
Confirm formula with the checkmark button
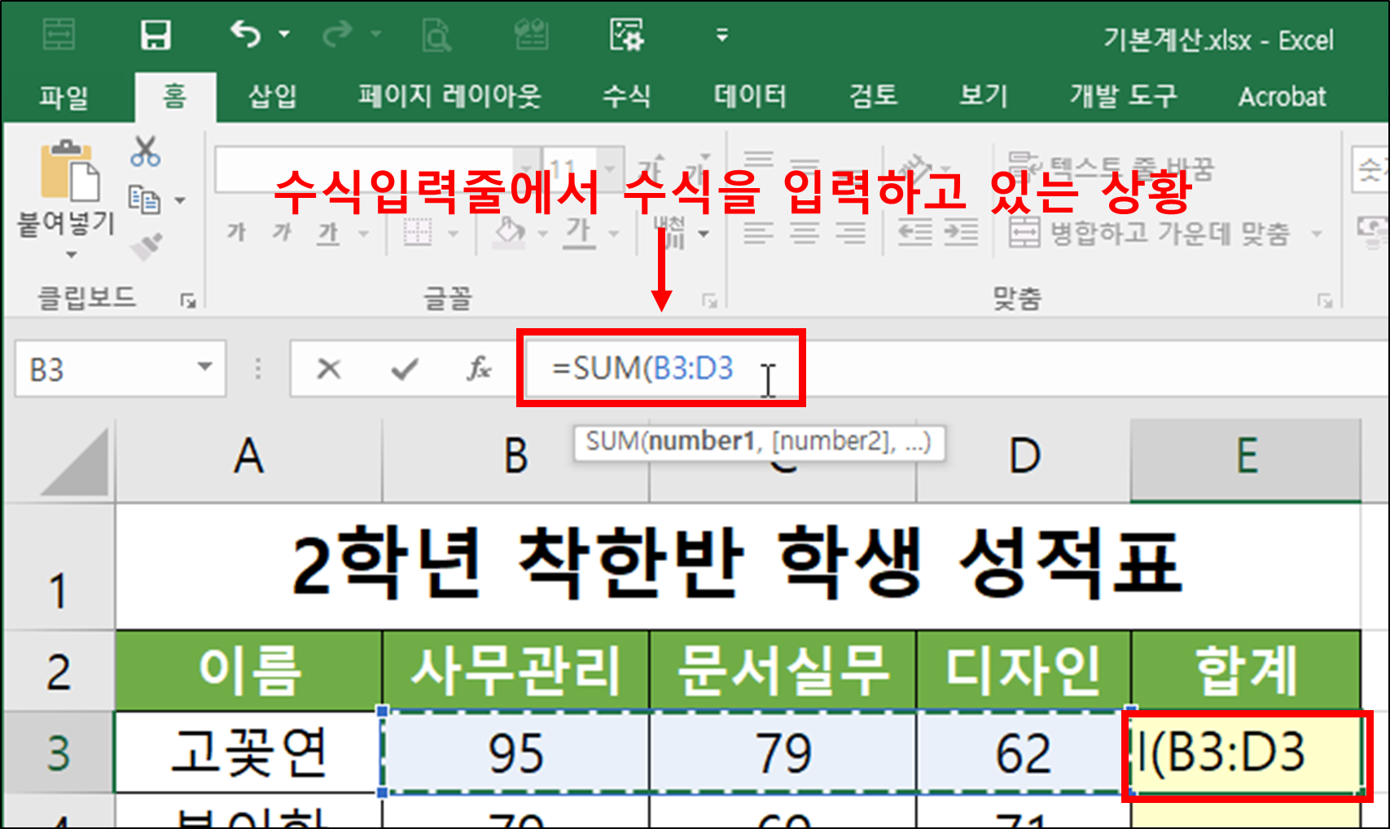(x=405, y=370)
